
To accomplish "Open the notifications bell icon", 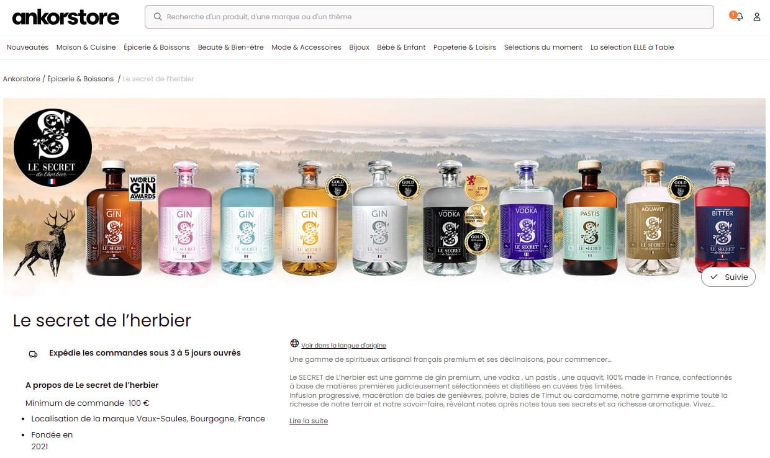I will pos(738,17).
